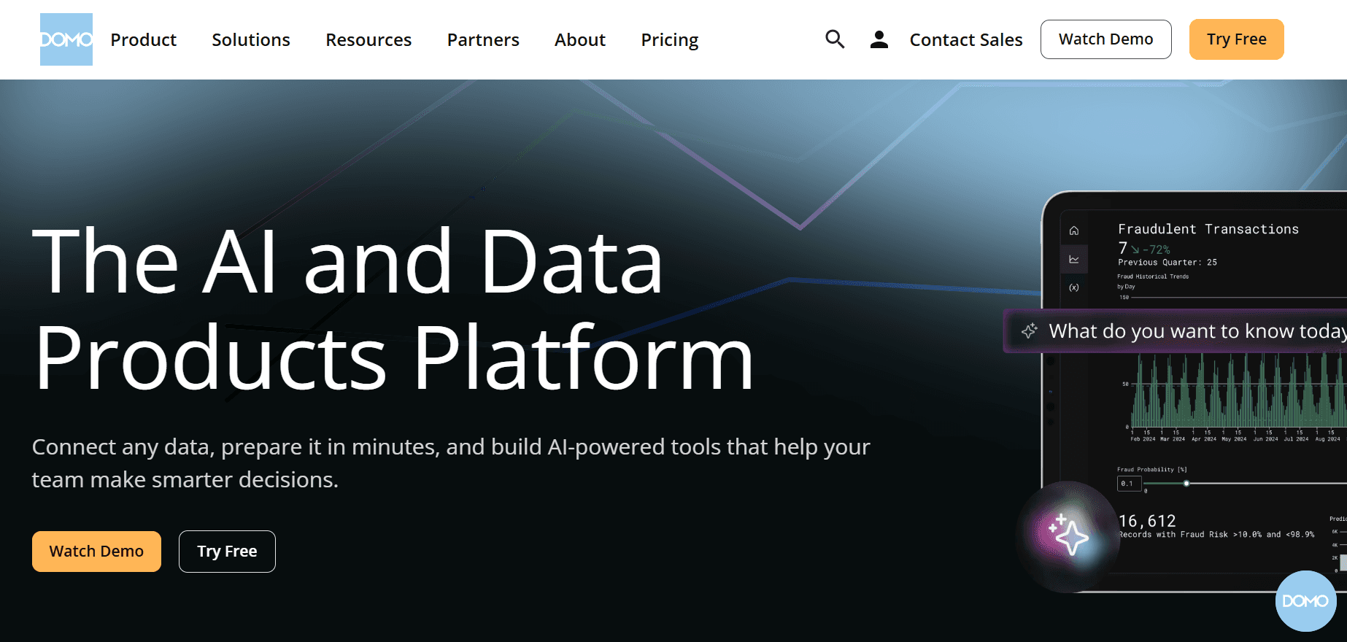Click the 16,612 records count
Viewport: 1347px width, 642px height.
(x=1147, y=521)
